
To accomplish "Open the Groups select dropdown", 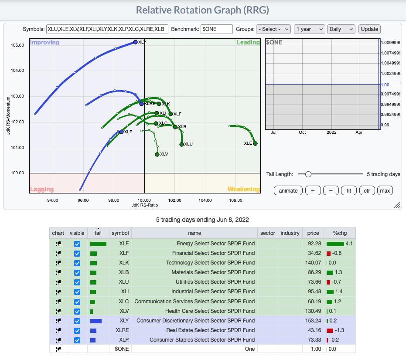I will pyautogui.click(x=273, y=29).
